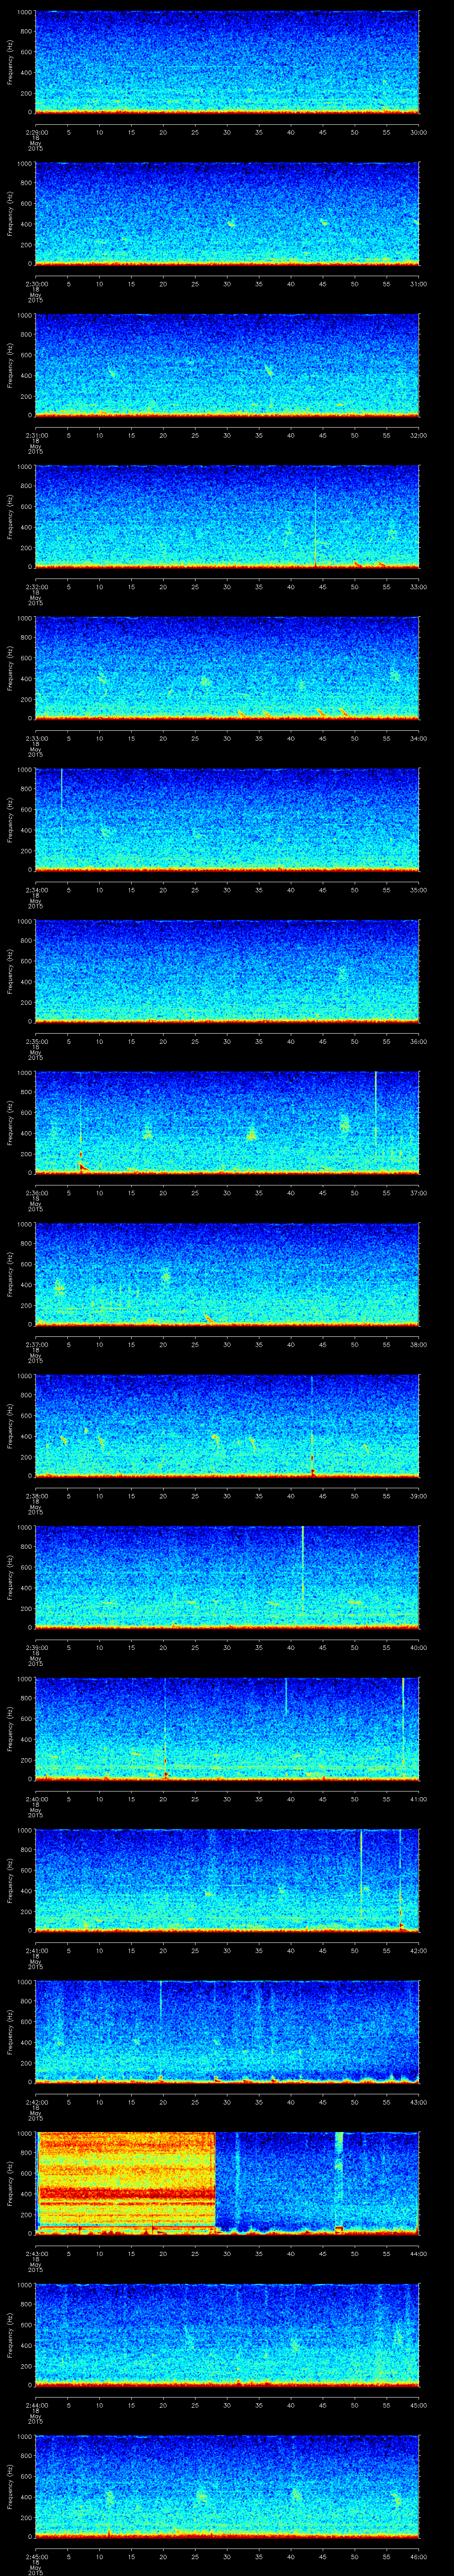Select the spectrogram panel starting at 2:30:00

227,213
